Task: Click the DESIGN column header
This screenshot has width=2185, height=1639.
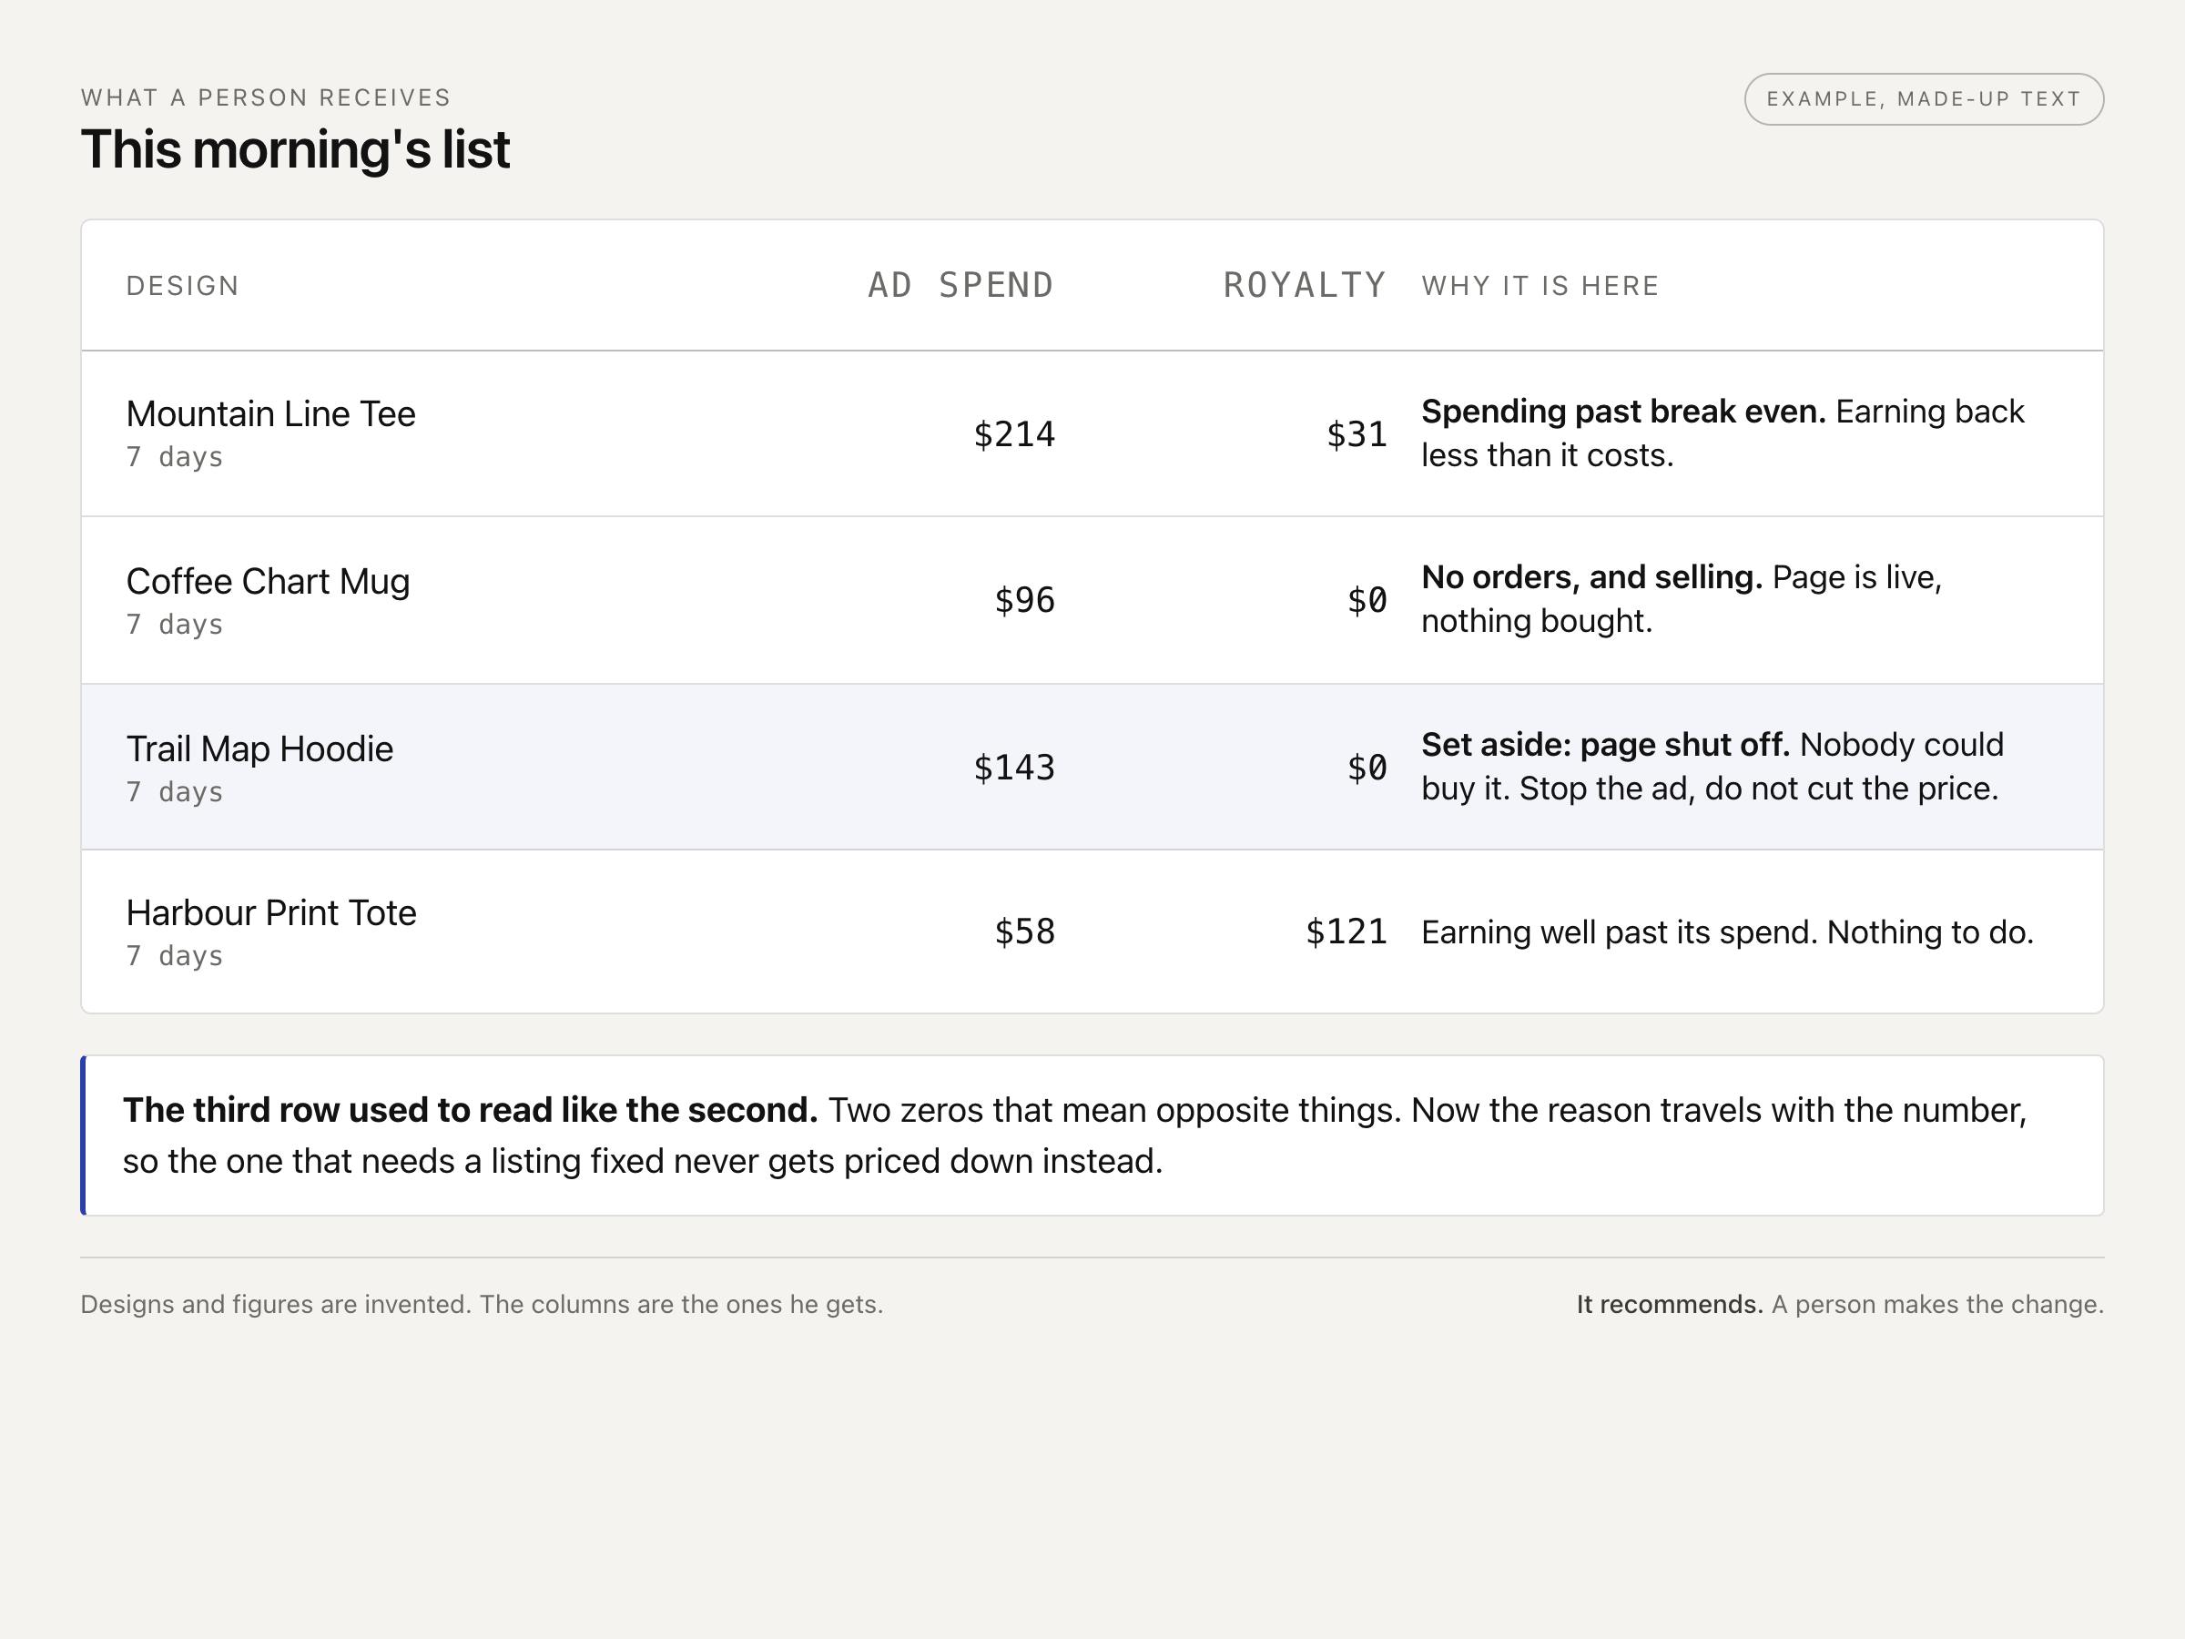Action: click(183, 286)
